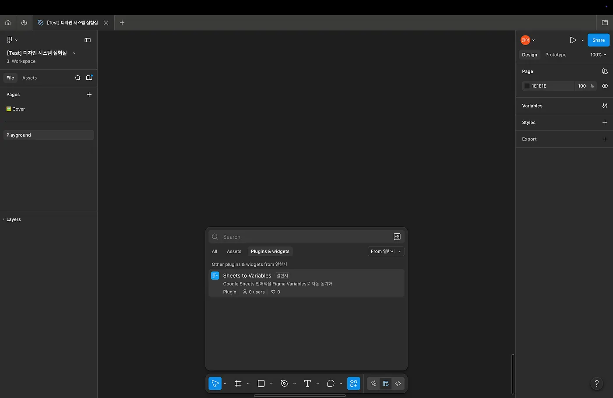This screenshot has height=398, width=613.
Task: Add a new page with plus icon
Action: 89,95
